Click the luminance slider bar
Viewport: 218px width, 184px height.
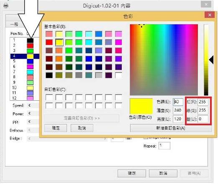[206, 60]
